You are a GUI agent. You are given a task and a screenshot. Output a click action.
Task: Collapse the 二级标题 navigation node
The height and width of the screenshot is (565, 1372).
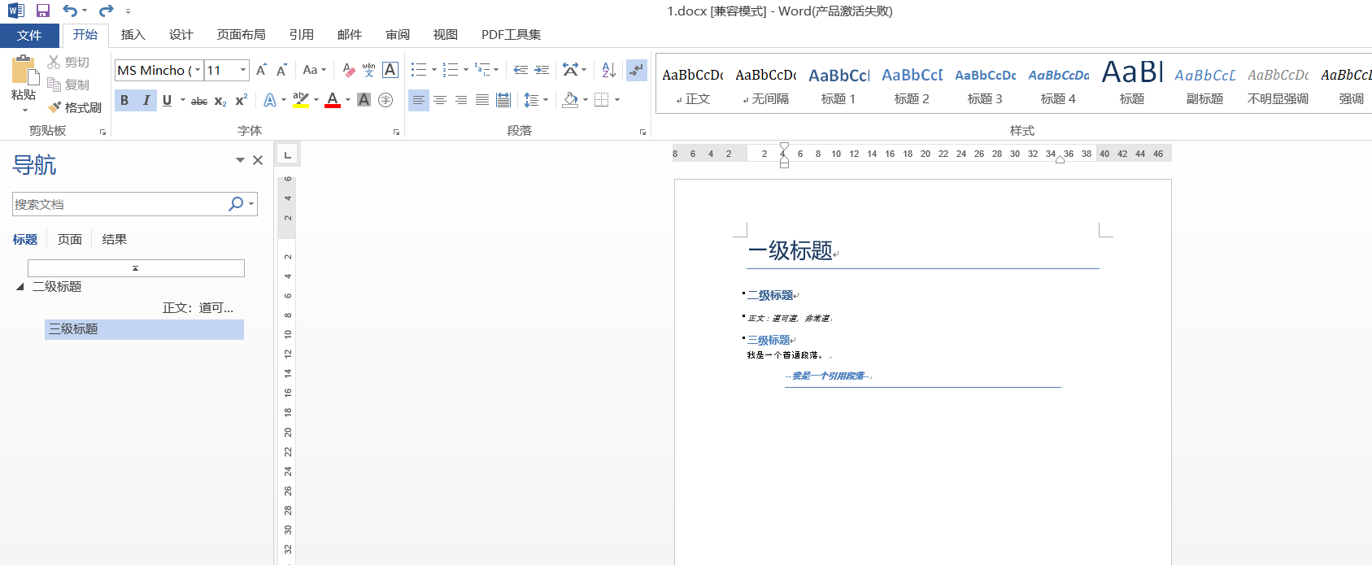point(20,286)
